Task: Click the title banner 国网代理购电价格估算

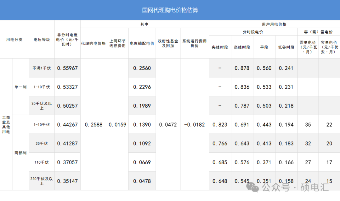Action: click(x=170, y=10)
